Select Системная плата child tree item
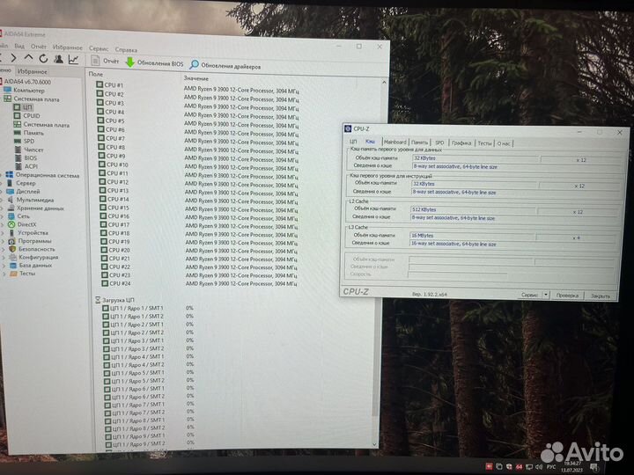 (x=46, y=124)
